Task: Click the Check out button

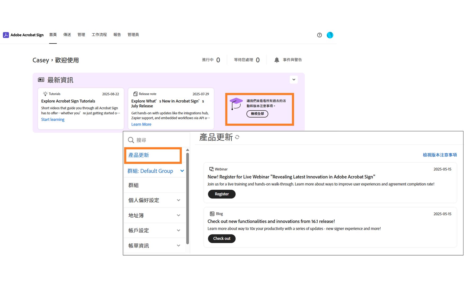Action: click(222, 239)
